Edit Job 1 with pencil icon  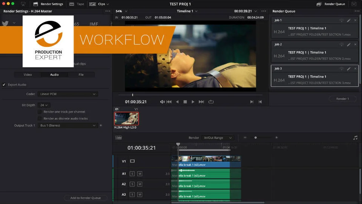coord(348,20)
